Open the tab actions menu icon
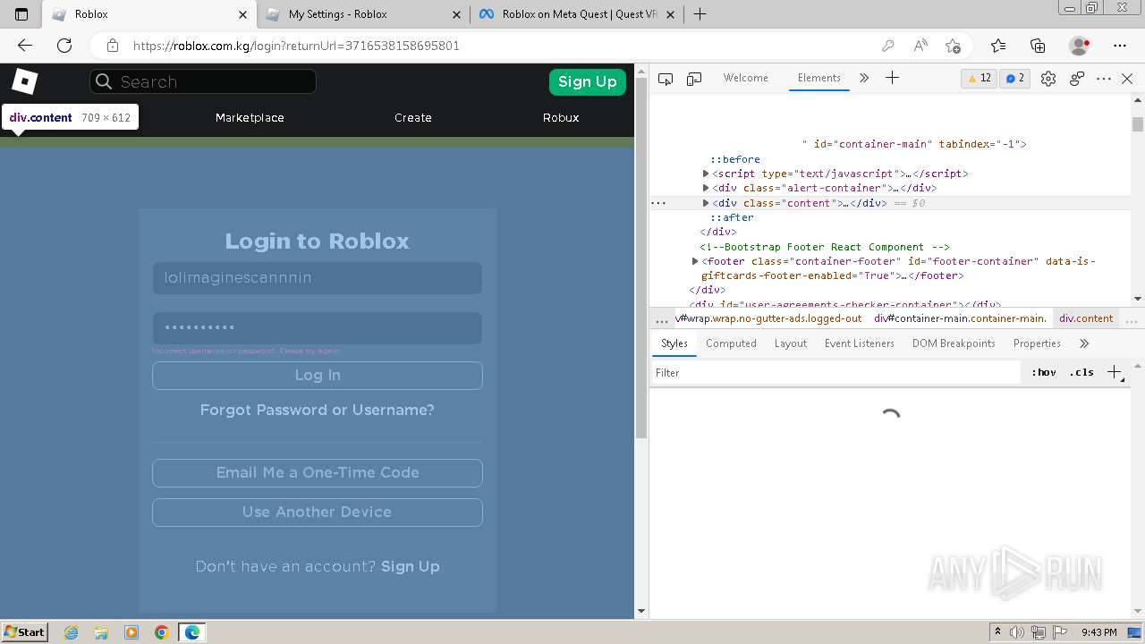Image resolution: width=1145 pixels, height=644 pixels. pyautogui.click(x=21, y=14)
